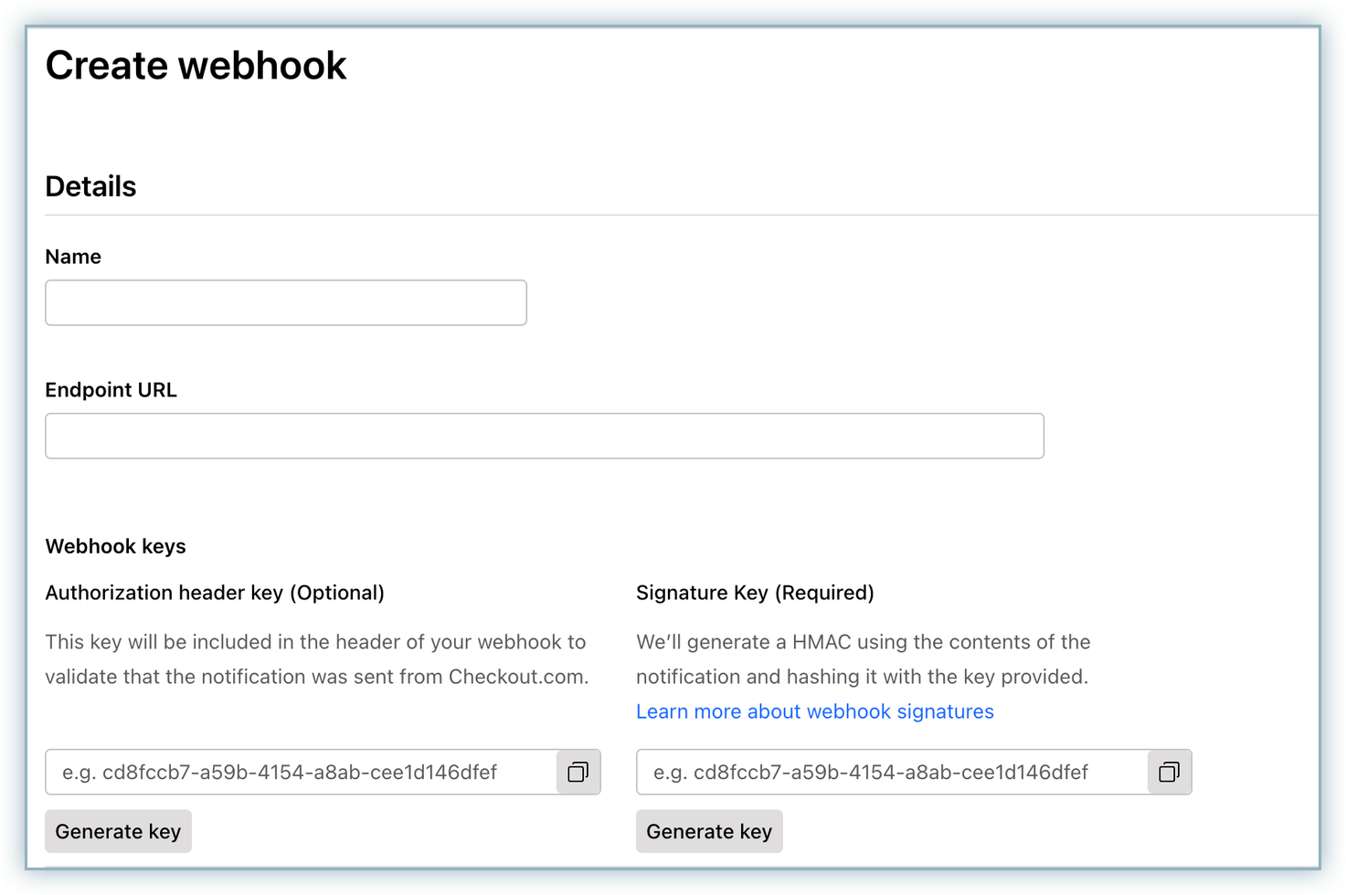Screen dimensions: 1346x895
Task: Click the Endpoint URL label
Action: click(x=111, y=391)
